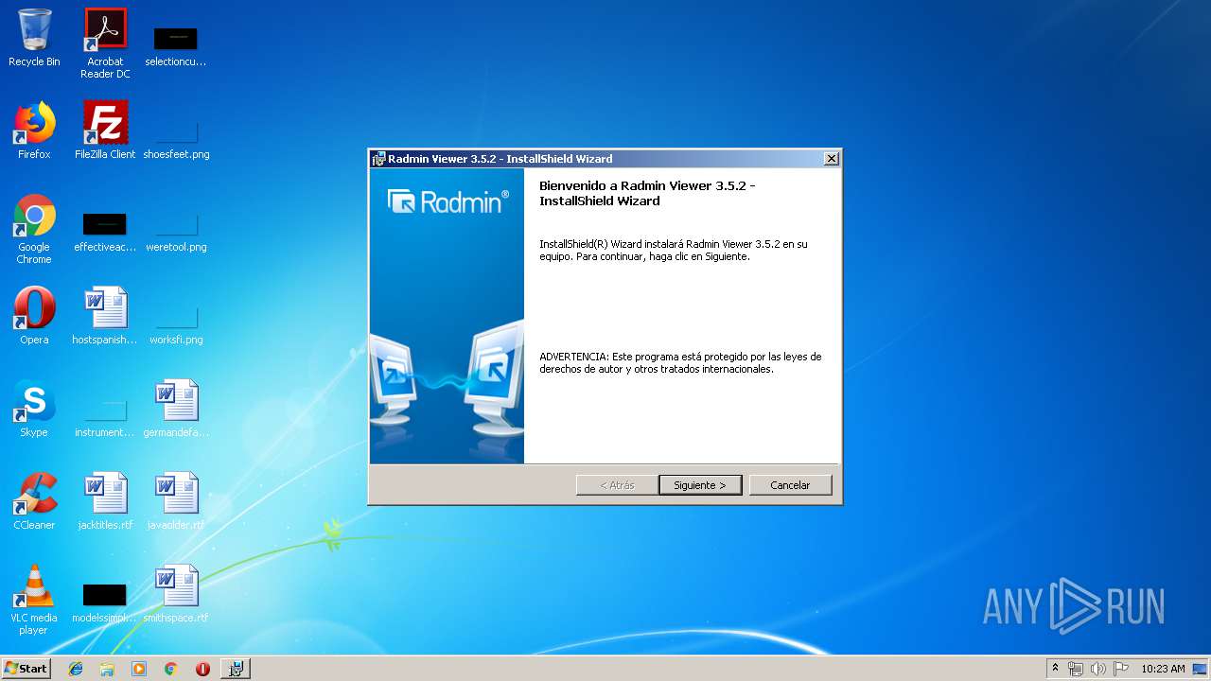Select the Skype desktop shortcut

click(x=34, y=409)
